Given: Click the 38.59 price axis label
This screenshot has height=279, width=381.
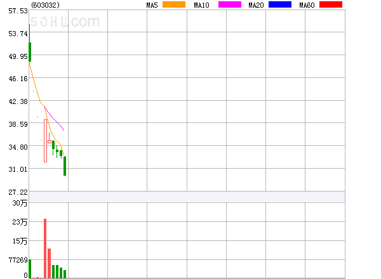Looking at the screenshot, I should coord(18,124).
